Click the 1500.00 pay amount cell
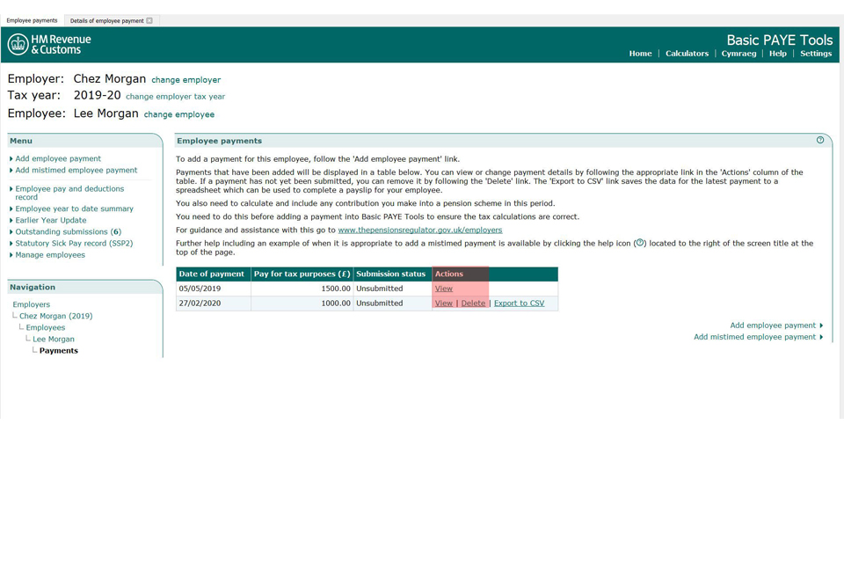The width and height of the screenshot is (844, 563). [x=302, y=289]
